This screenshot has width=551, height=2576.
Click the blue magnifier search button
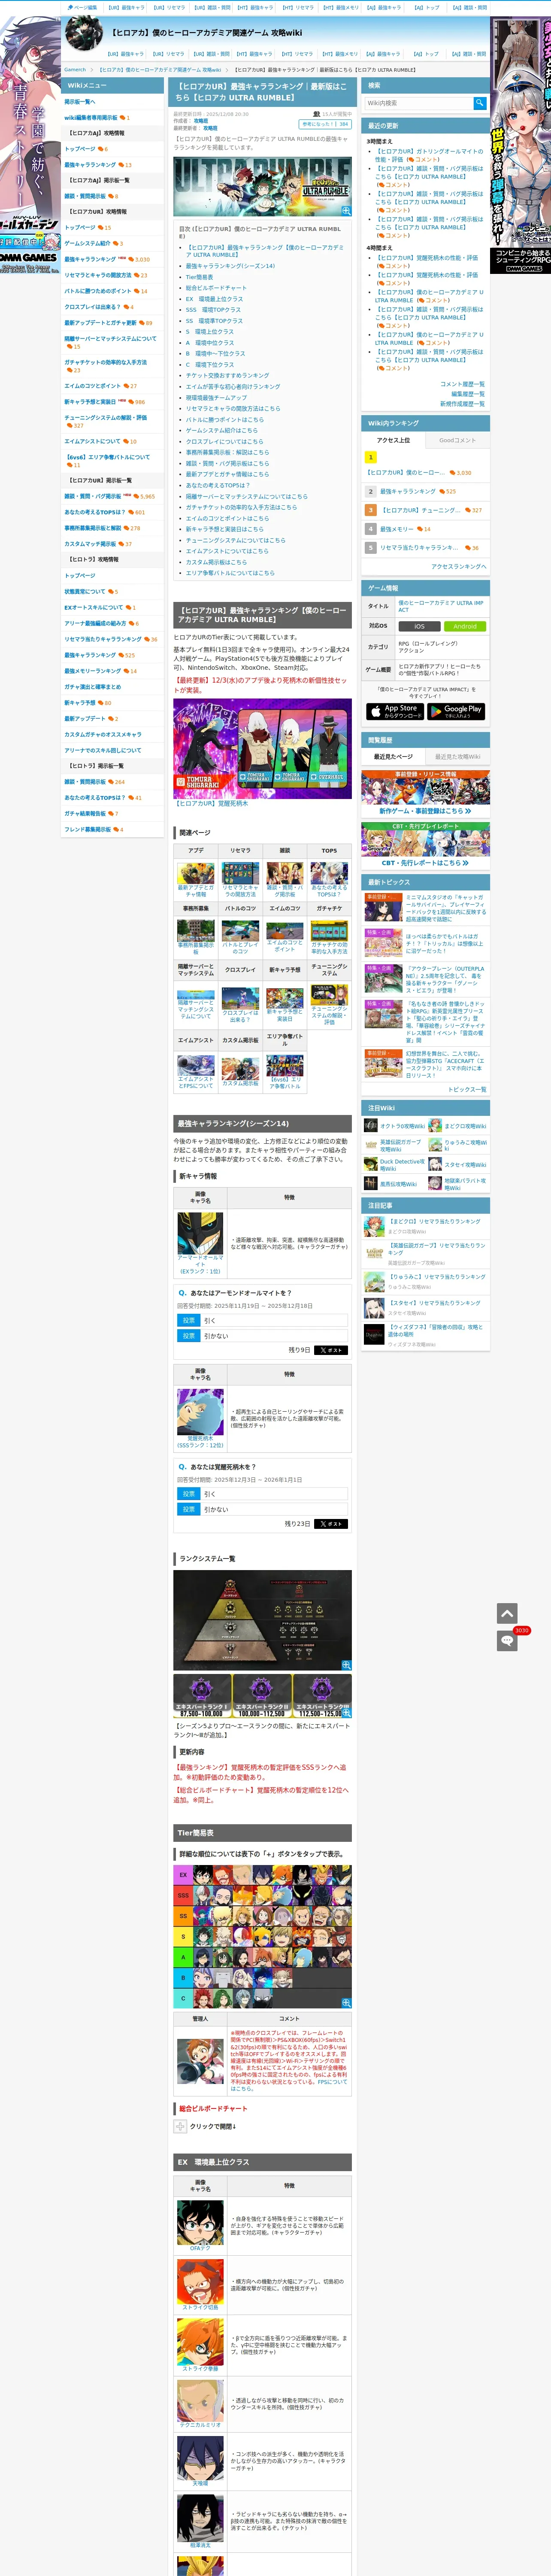(x=480, y=103)
